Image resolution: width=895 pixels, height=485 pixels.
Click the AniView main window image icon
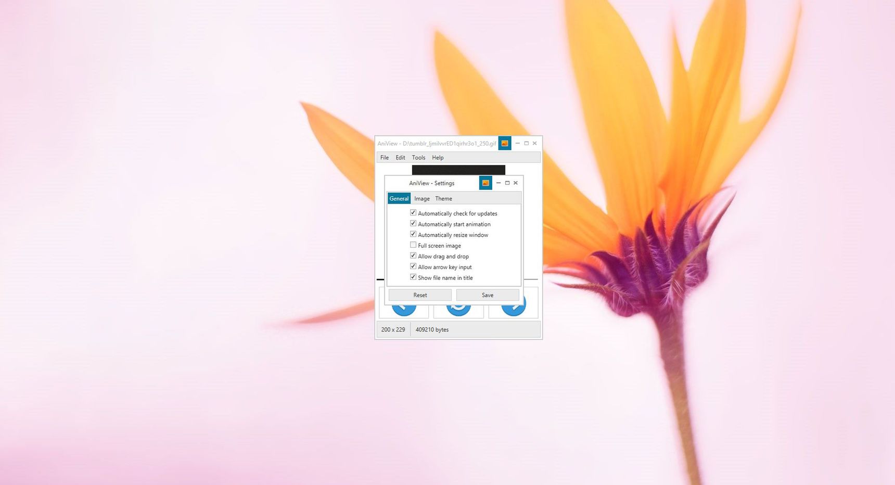click(505, 143)
